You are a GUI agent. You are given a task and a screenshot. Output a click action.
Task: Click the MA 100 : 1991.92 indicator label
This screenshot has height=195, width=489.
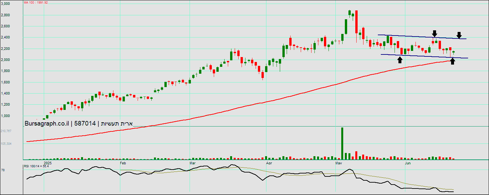[36, 2]
